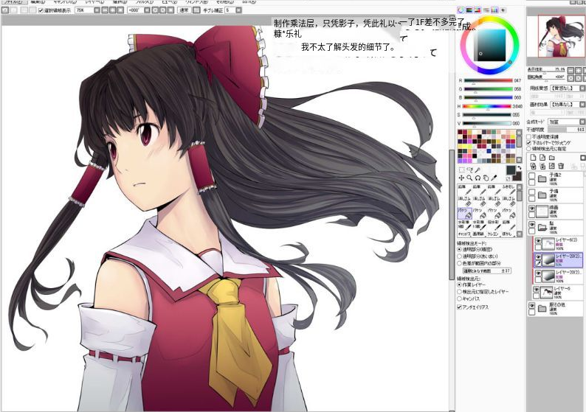Toggle the swatches panel icon
Screen dimensions: 586x412
pyautogui.click(x=494, y=10)
